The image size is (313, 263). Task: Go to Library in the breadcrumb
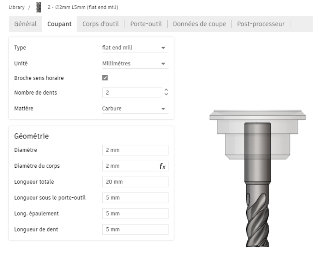coord(17,7)
